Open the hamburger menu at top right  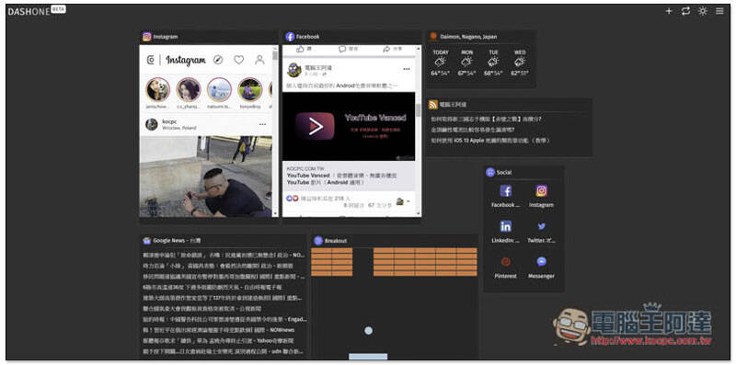tap(719, 11)
